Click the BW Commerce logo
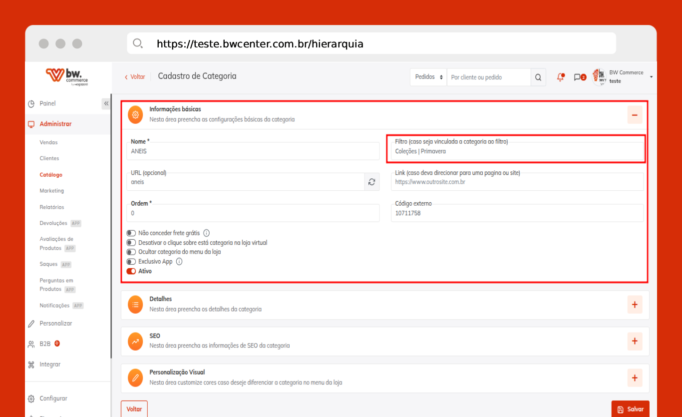 coord(67,76)
